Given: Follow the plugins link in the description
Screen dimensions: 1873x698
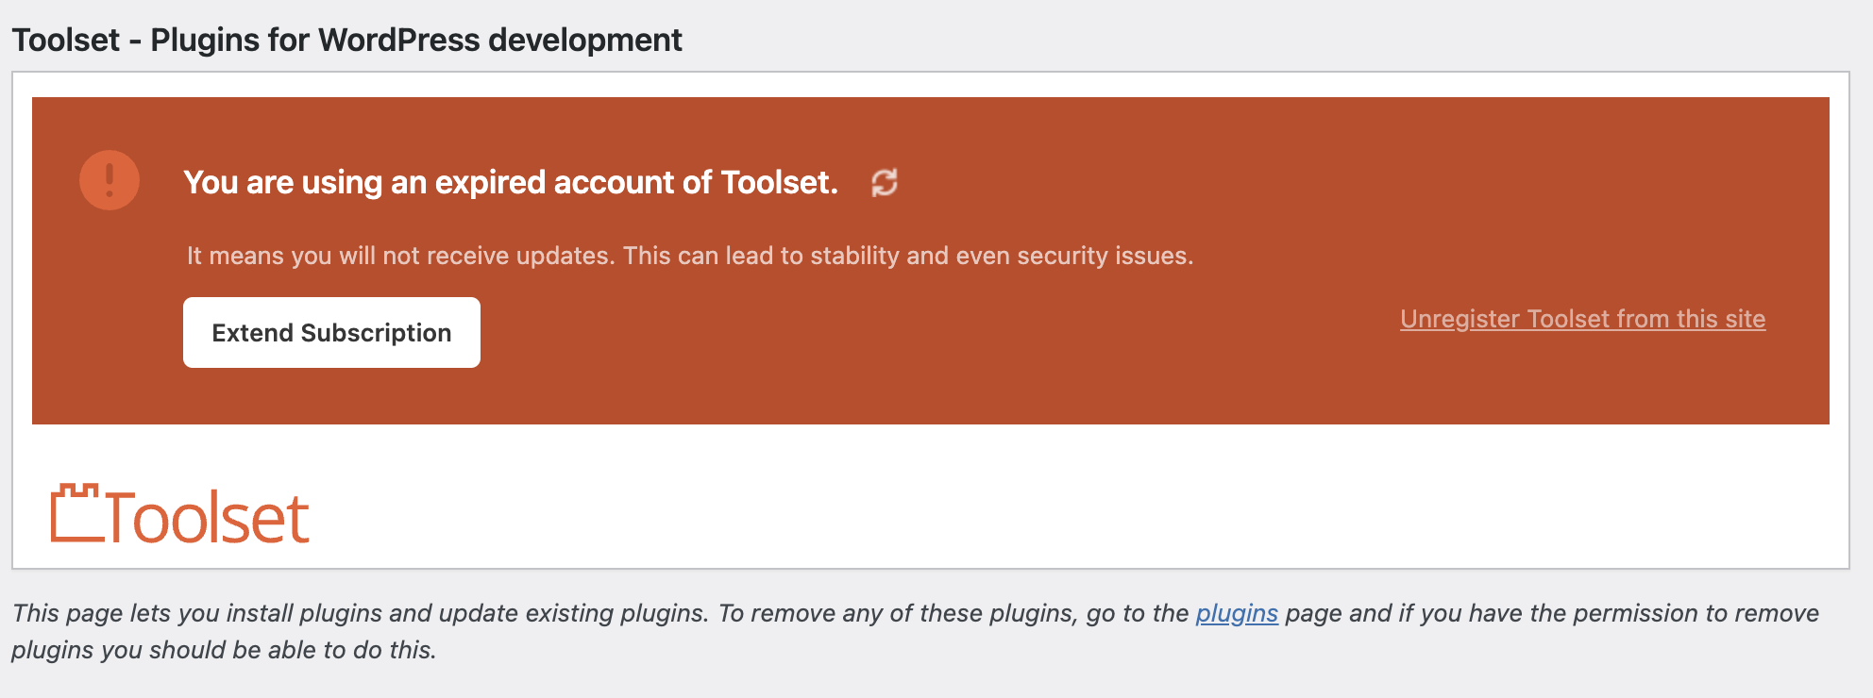Looking at the screenshot, I should point(1236,613).
